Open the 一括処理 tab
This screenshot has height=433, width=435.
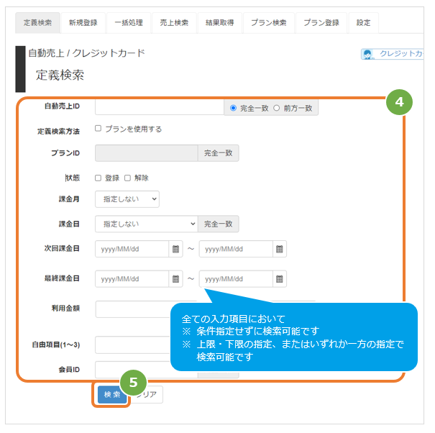tap(129, 23)
